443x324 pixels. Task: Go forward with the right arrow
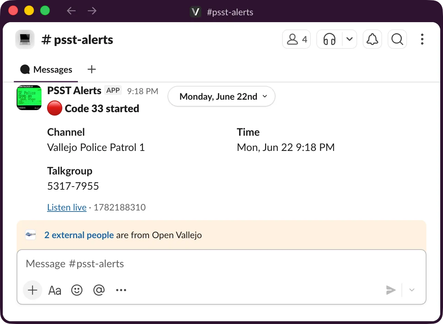point(92,11)
